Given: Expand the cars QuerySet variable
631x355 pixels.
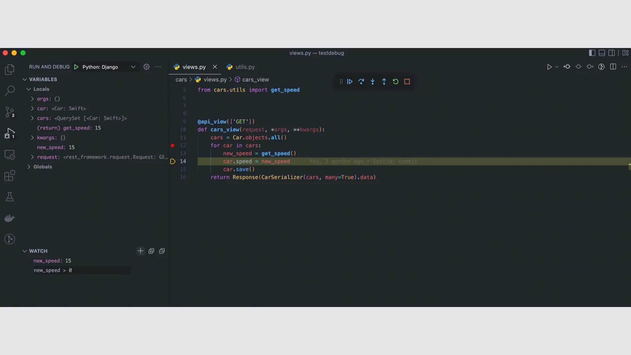Looking at the screenshot, I should click(x=32, y=118).
